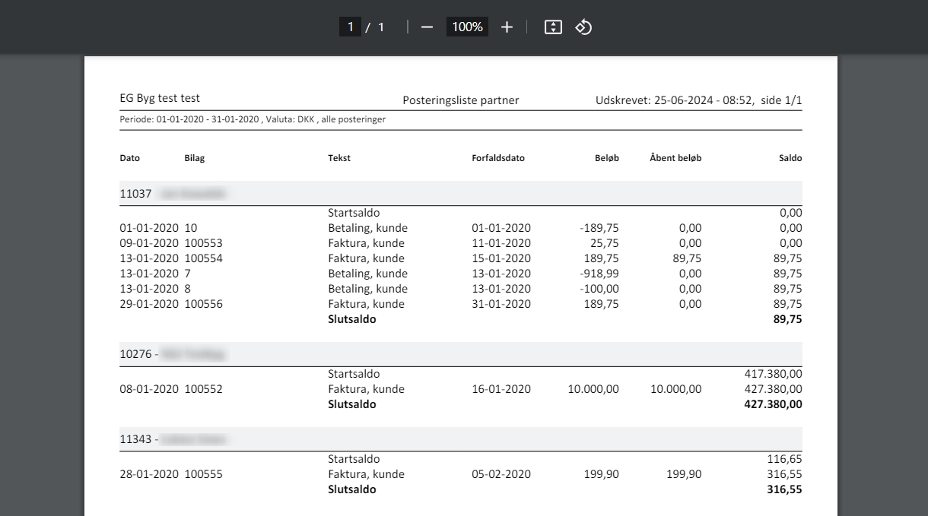The height and width of the screenshot is (516, 928).
Task: Click the EG Byg test test company name
Action: click(x=160, y=98)
